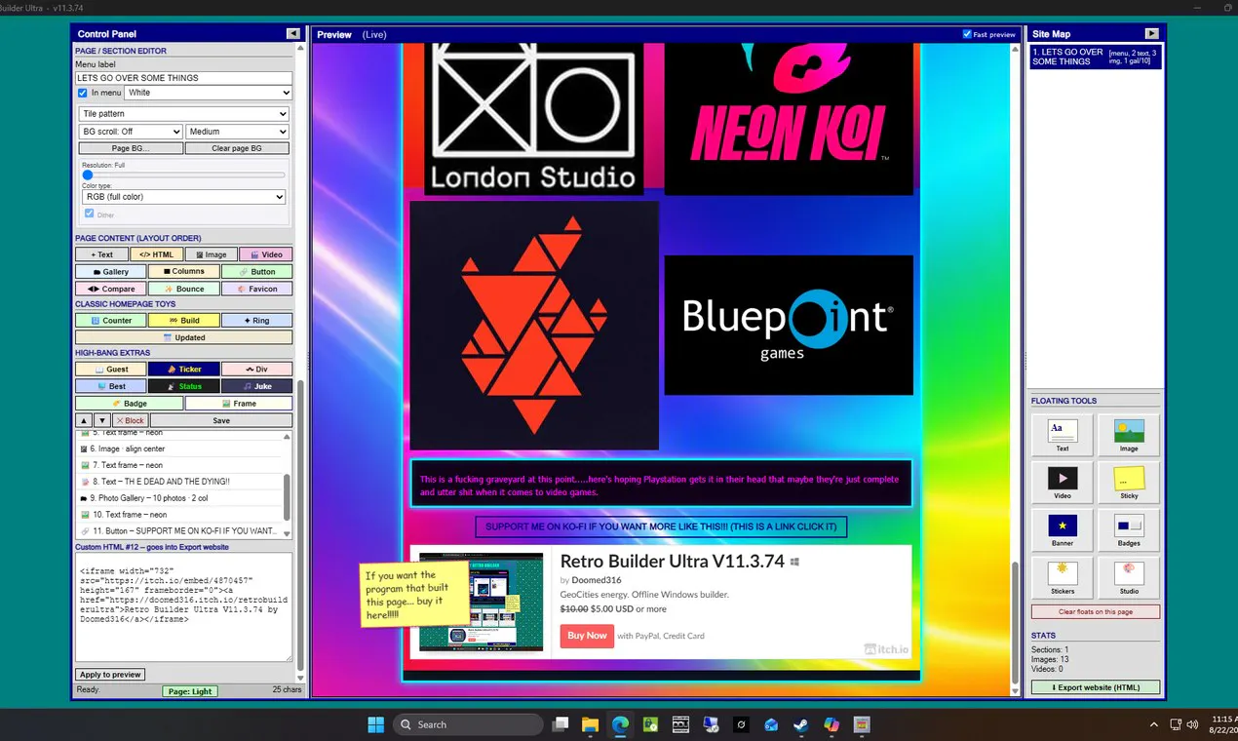Select '8. Text – TH E DEAD AND THE DYING!!' block
1238x741 pixels.
pyautogui.click(x=181, y=482)
